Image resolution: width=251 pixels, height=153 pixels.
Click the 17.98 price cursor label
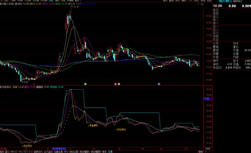(208, 99)
